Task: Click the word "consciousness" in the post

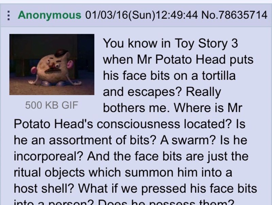Action: click(138, 124)
